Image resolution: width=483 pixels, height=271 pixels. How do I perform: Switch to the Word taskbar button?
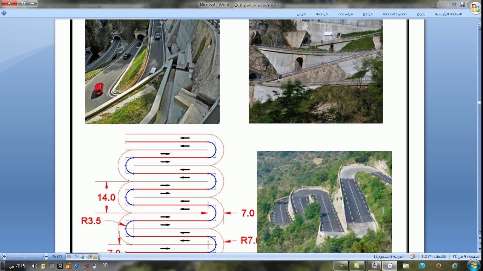tap(389, 266)
